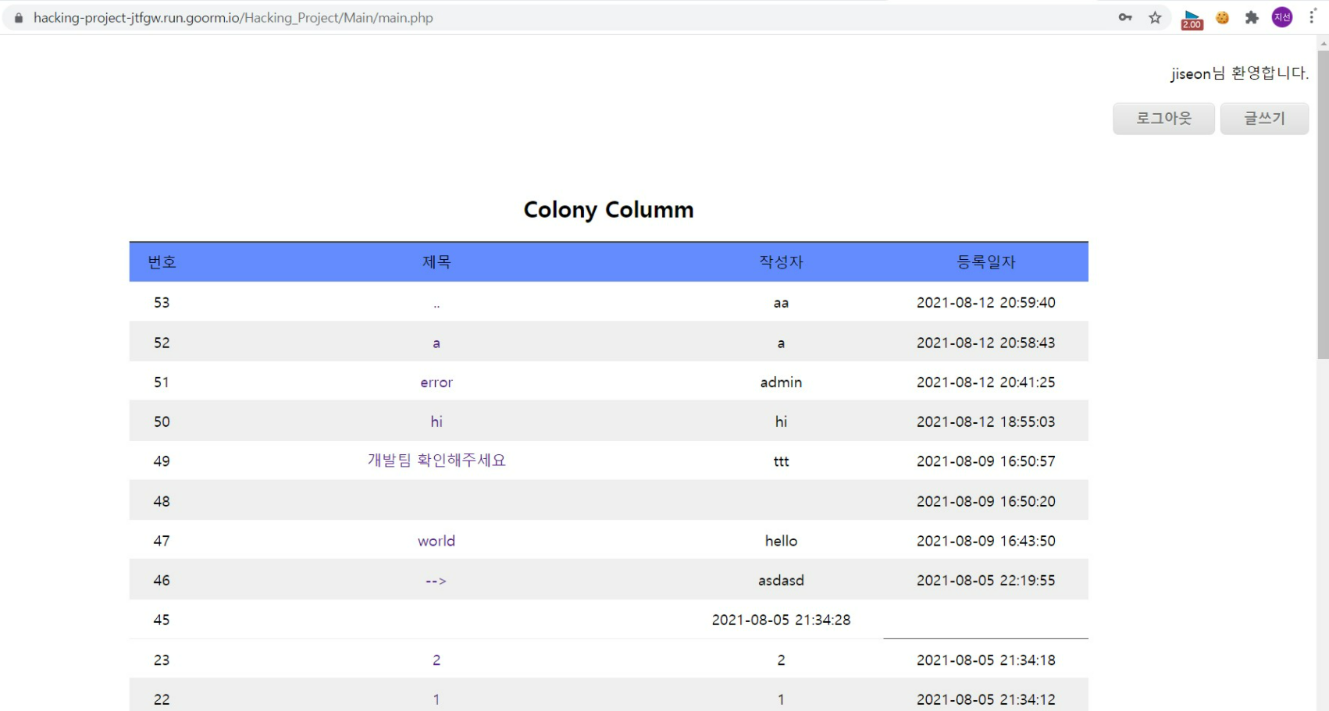Click the 제목 column header

(436, 262)
